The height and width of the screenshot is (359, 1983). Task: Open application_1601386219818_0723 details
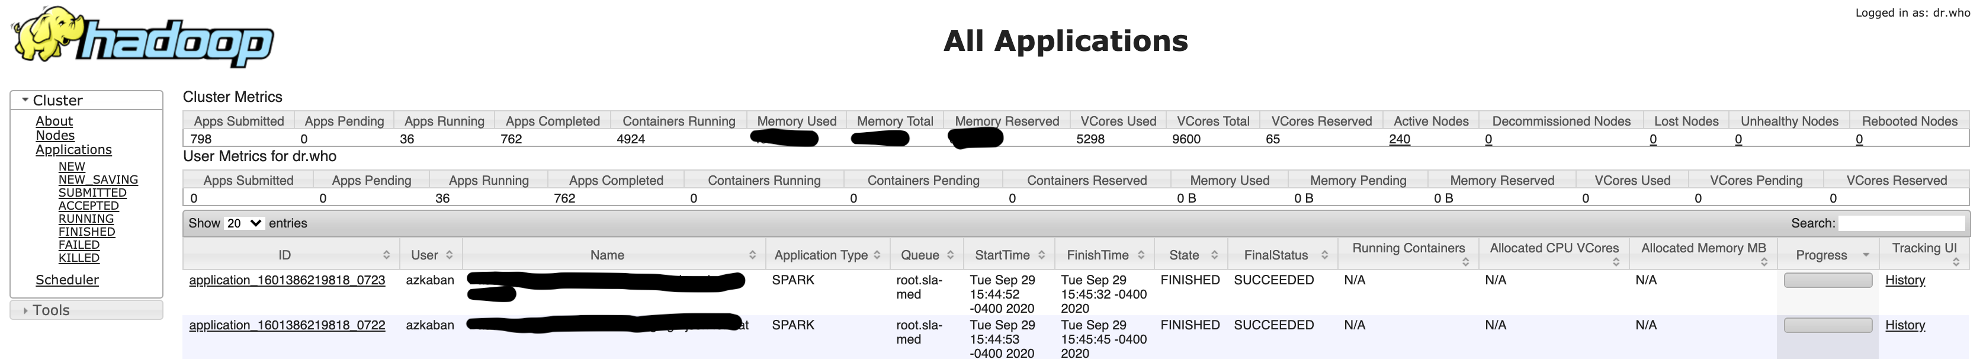pos(287,280)
